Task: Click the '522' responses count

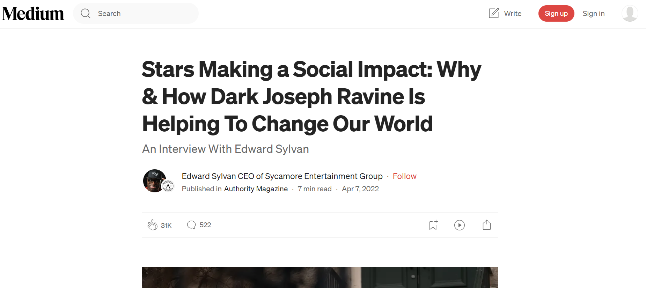Action: click(x=205, y=225)
